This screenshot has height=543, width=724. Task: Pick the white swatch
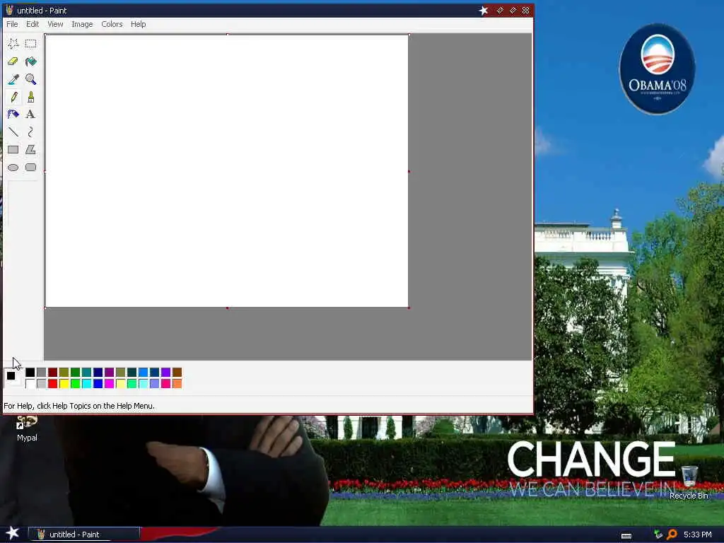coord(30,384)
